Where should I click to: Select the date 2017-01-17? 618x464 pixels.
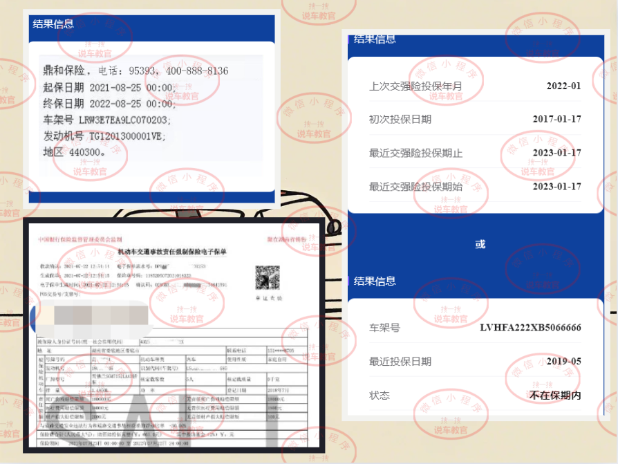557,119
